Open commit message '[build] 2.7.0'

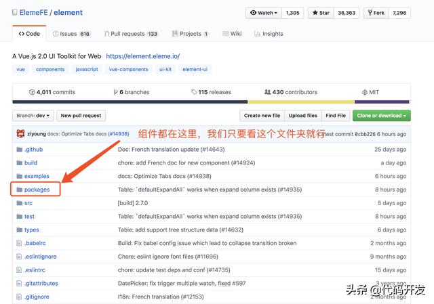[x=133, y=203]
